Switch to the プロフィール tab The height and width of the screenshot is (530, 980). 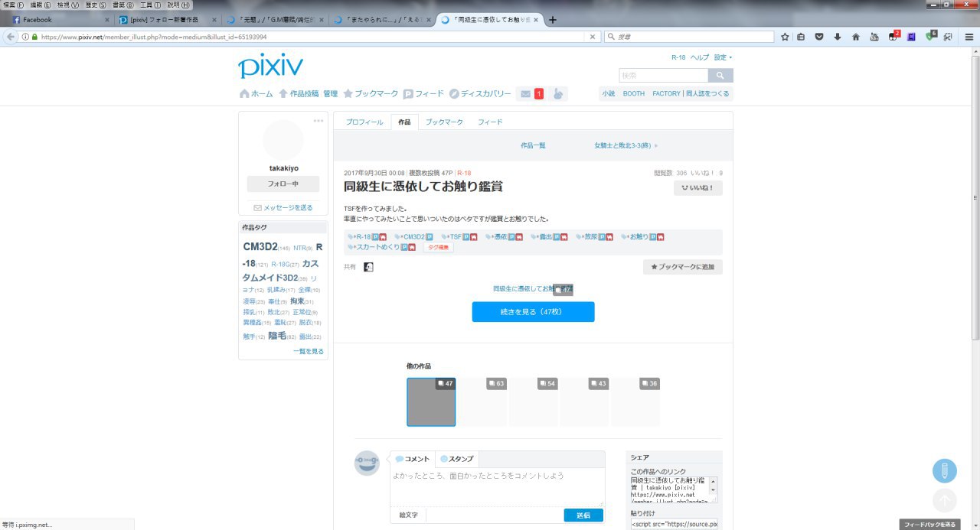[364, 122]
